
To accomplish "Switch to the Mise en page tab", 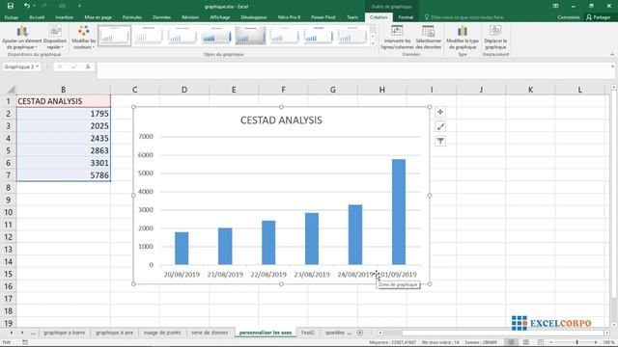I will coord(98,17).
